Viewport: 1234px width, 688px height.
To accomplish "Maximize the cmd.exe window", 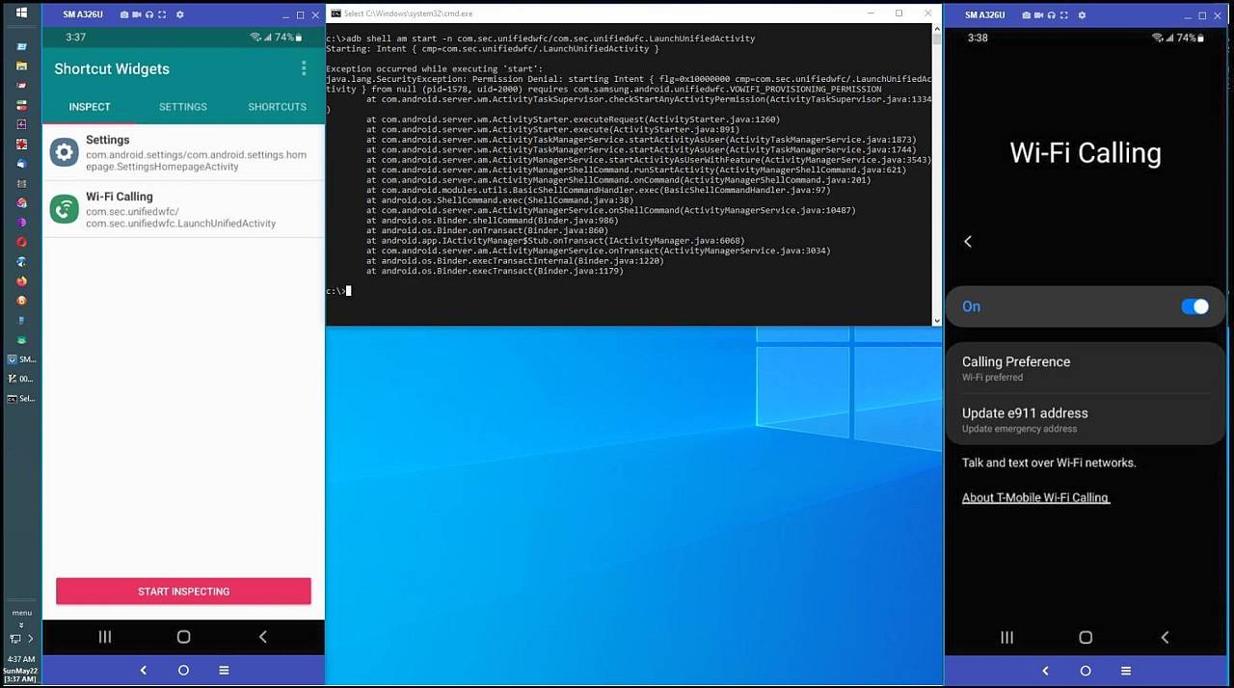I will tap(899, 13).
